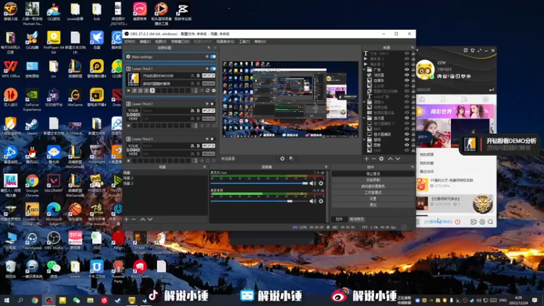The image size is (544, 306).
Task: Click 启动虚拟摄像机 button
Action: 373,186
